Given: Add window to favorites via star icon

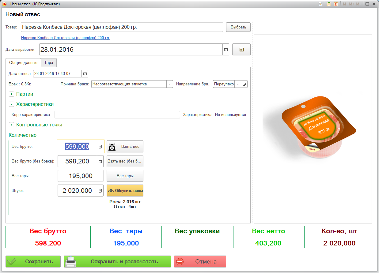Looking at the screenshot, I should click(320, 4).
